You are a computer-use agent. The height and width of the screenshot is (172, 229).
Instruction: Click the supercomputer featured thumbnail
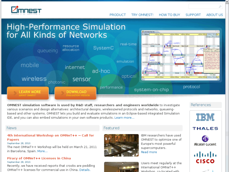(x=121, y=145)
